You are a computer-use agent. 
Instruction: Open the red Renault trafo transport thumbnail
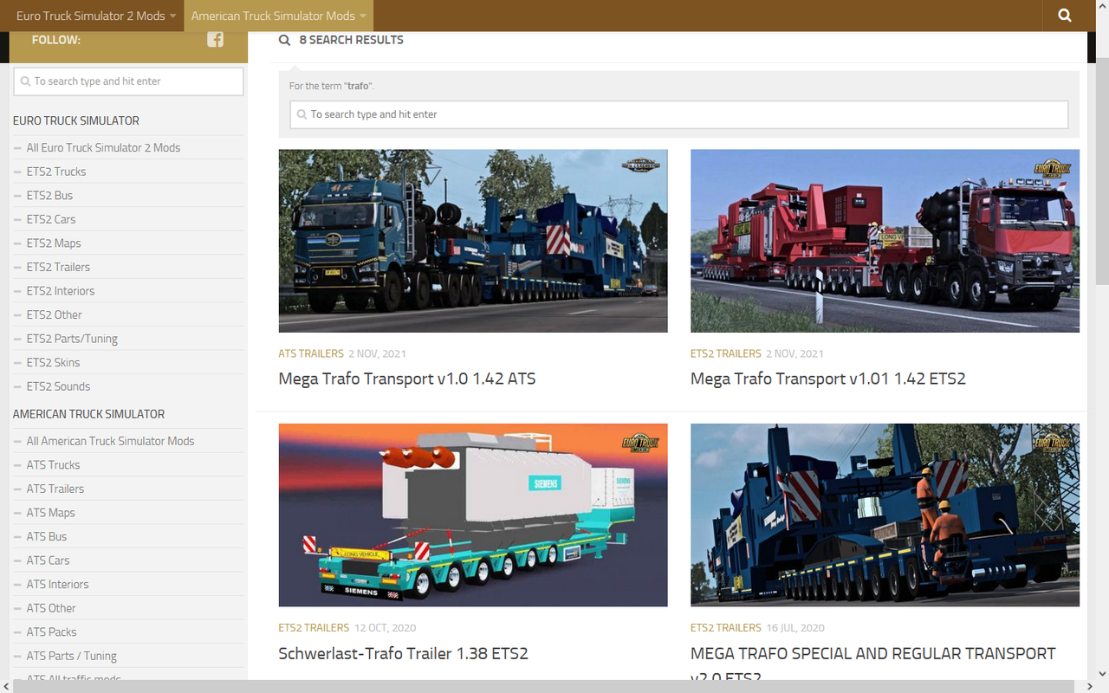(885, 240)
